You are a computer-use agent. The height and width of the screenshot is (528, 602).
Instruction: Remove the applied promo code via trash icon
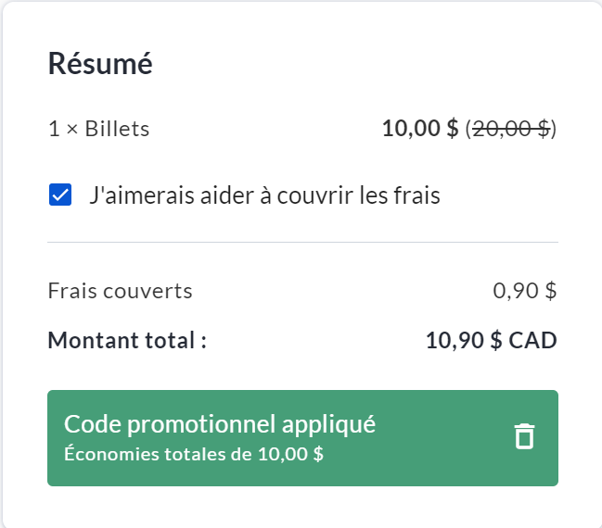pyautogui.click(x=525, y=436)
